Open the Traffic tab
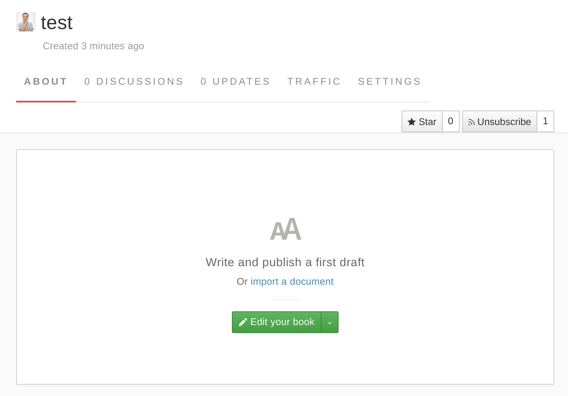 click(314, 81)
